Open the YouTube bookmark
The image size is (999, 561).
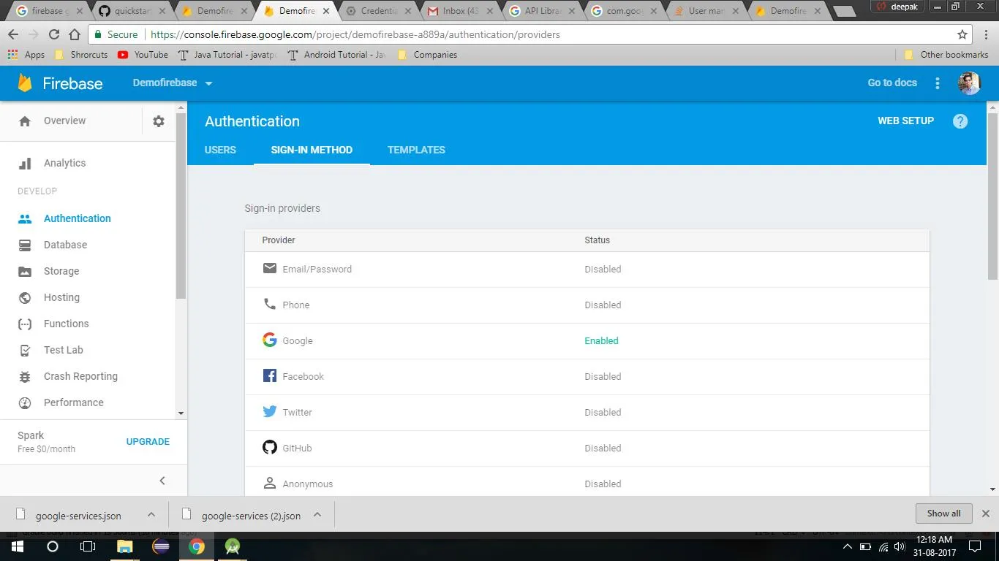[x=143, y=55]
